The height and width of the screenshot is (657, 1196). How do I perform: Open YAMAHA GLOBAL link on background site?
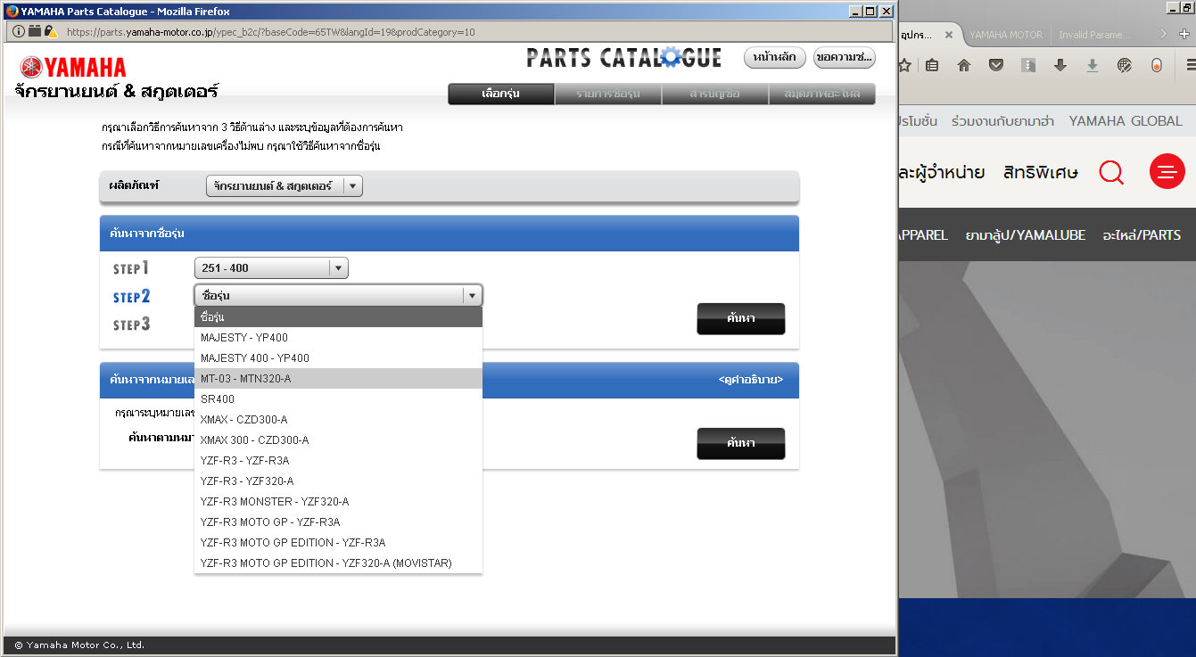coord(1126,120)
